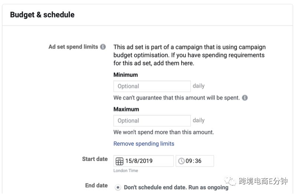Click the WeChat logo watermark icon
Screen dimensions: 297x194
click(230, 181)
